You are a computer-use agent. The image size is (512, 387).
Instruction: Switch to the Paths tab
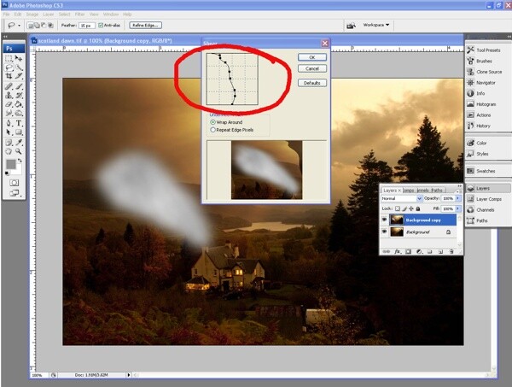[437, 191]
